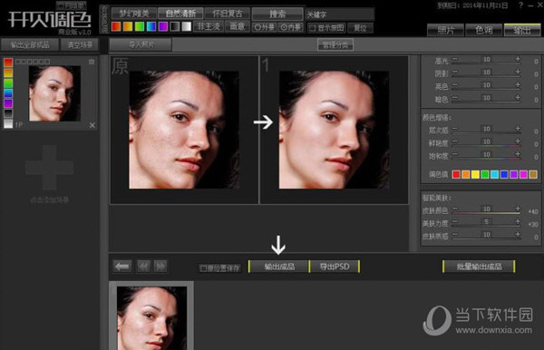Image resolution: width=544 pixels, height=350 pixels.
Task: Choose the 自然清新 preset category
Action: [x=180, y=14]
